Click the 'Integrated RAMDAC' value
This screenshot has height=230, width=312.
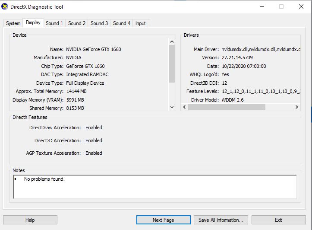click(87, 74)
